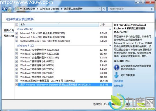
Task: Open the 详细信息 link
Action: (118, 81)
